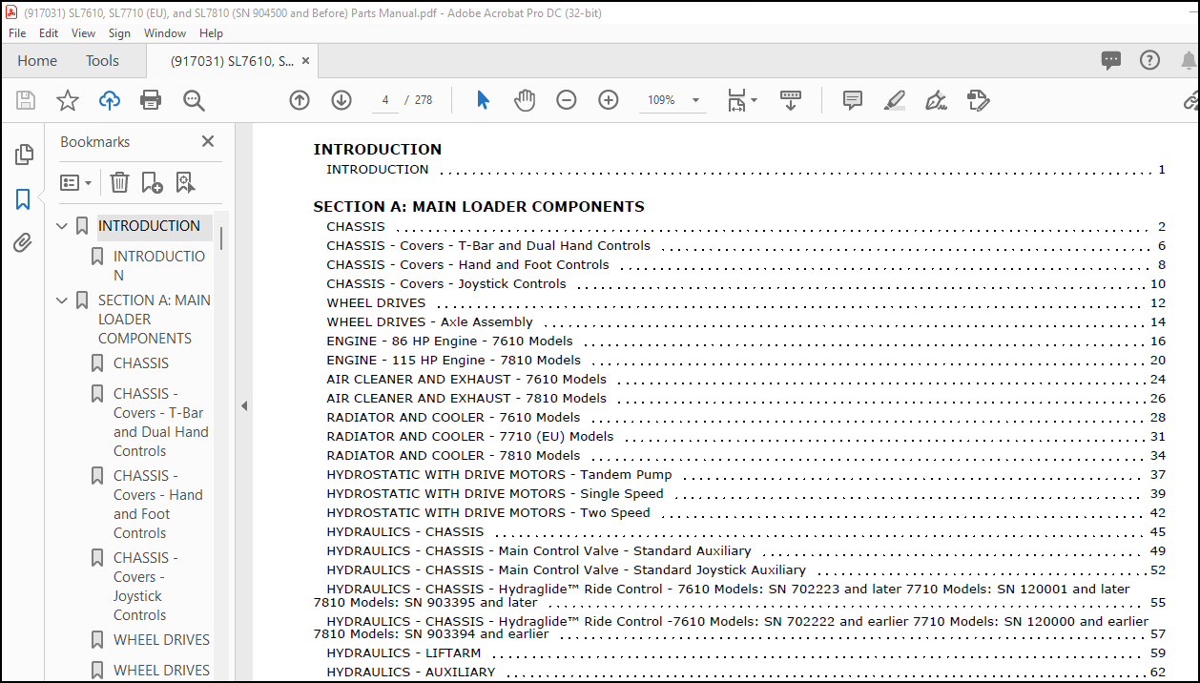The width and height of the screenshot is (1200, 683).
Task: Open the Help menu
Action: 211,32
